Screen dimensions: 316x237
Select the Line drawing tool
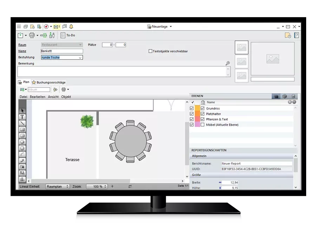point(22,123)
